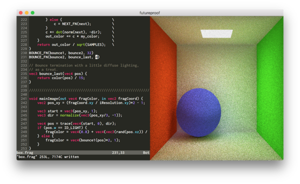This screenshot has height=184, width=300.
Task: Click the futureproof window title
Action: click(x=149, y=13)
